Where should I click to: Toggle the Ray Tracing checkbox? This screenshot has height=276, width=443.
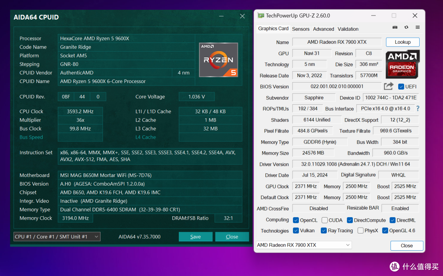(x=324, y=230)
